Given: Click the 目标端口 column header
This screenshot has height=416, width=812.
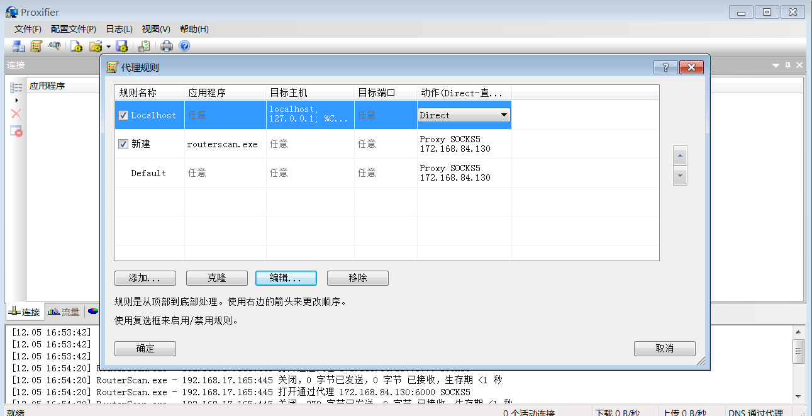Looking at the screenshot, I should [x=386, y=93].
